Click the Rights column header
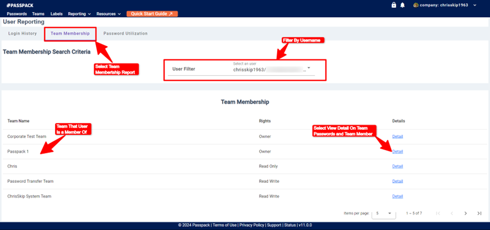Image resolution: width=490 pixels, height=230 pixels. pyautogui.click(x=265, y=121)
